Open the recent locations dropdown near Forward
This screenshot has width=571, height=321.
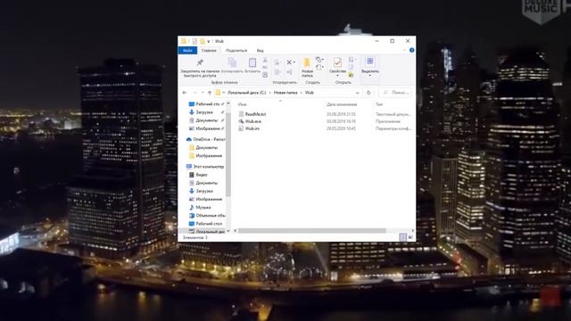click(x=203, y=93)
